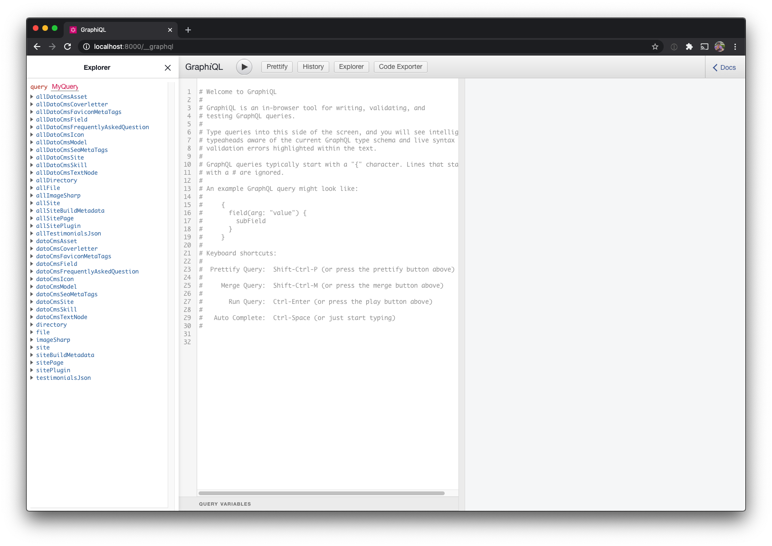
Task: Bookmark this page with the star icon
Action: (655, 47)
